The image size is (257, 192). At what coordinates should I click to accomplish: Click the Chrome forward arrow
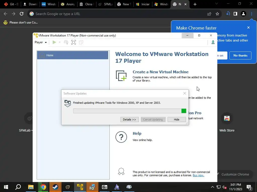14,14
